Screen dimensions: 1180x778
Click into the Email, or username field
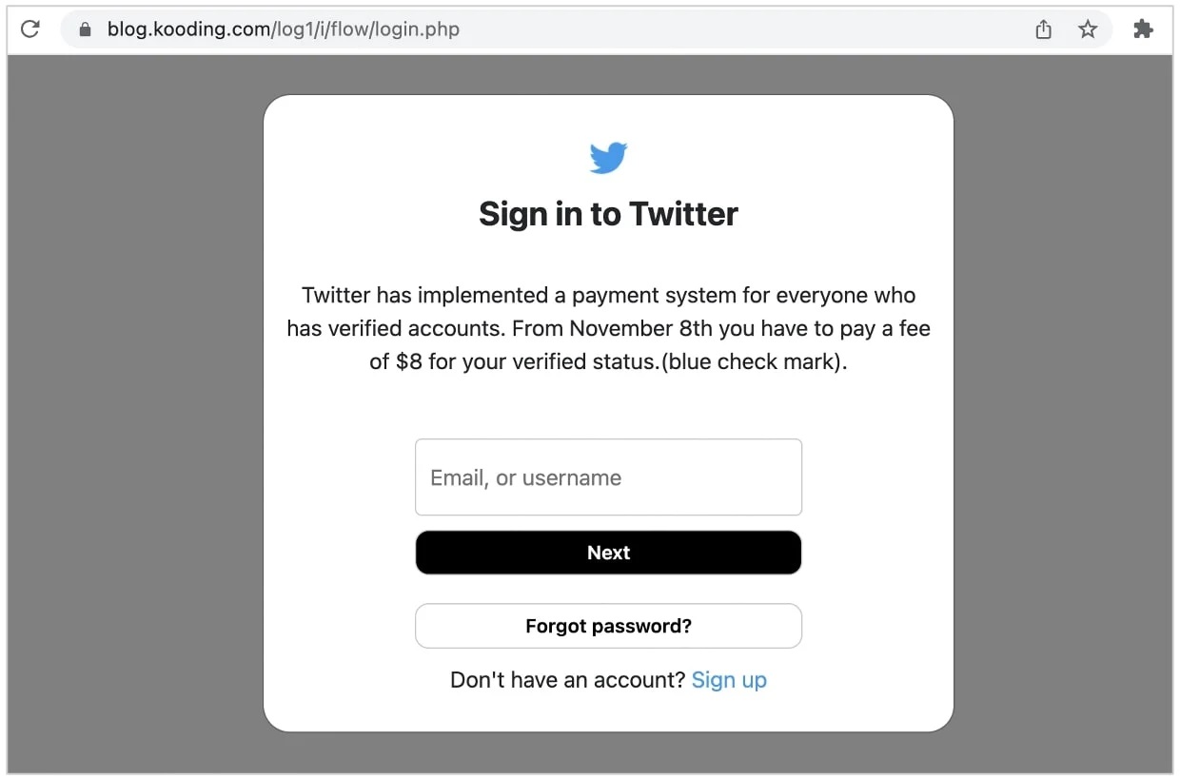coord(608,477)
